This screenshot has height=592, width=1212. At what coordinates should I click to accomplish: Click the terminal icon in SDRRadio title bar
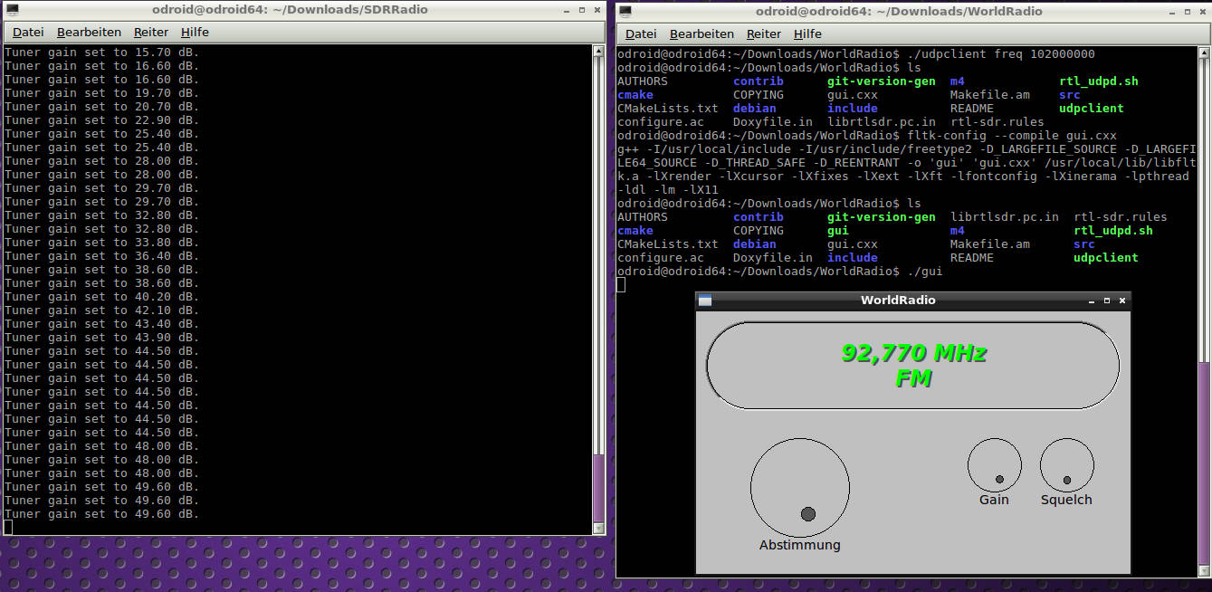point(13,11)
